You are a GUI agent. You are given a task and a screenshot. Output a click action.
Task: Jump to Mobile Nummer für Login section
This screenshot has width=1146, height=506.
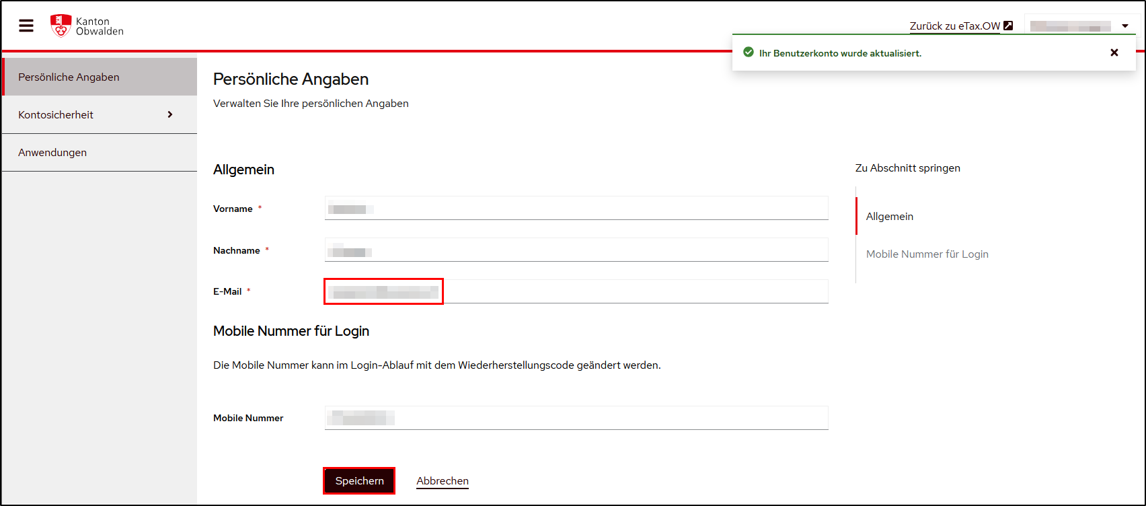click(x=927, y=254)
